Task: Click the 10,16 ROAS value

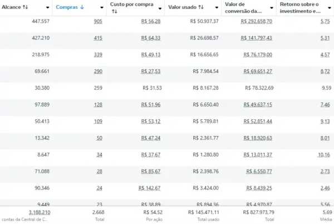Action: point(324,155)
